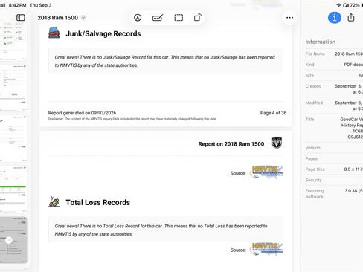Click the Modified row label
Viewport: 363px width, 272px height.
[x=314, y=103]
